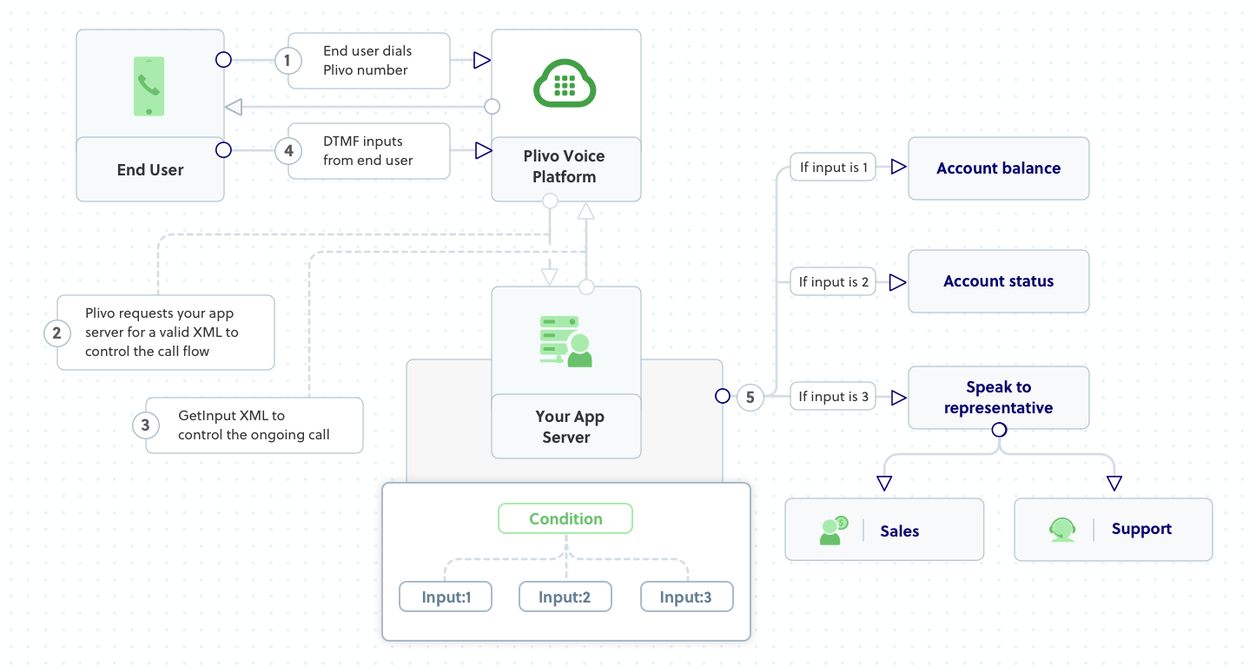Click the step 2 number circle
The width and height of the screenshot is (1256, 672).
tap(56, 333)
